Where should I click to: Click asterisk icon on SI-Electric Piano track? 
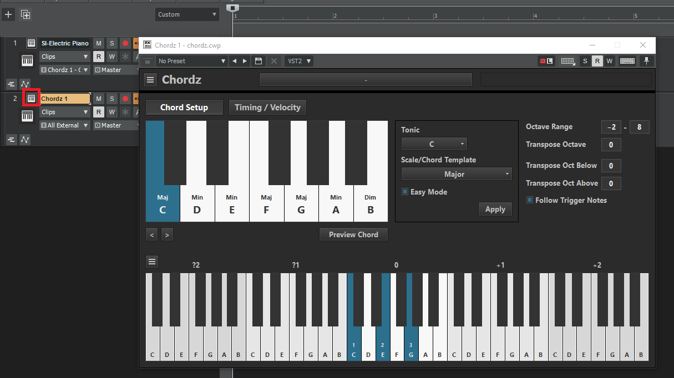click(125, 57)
